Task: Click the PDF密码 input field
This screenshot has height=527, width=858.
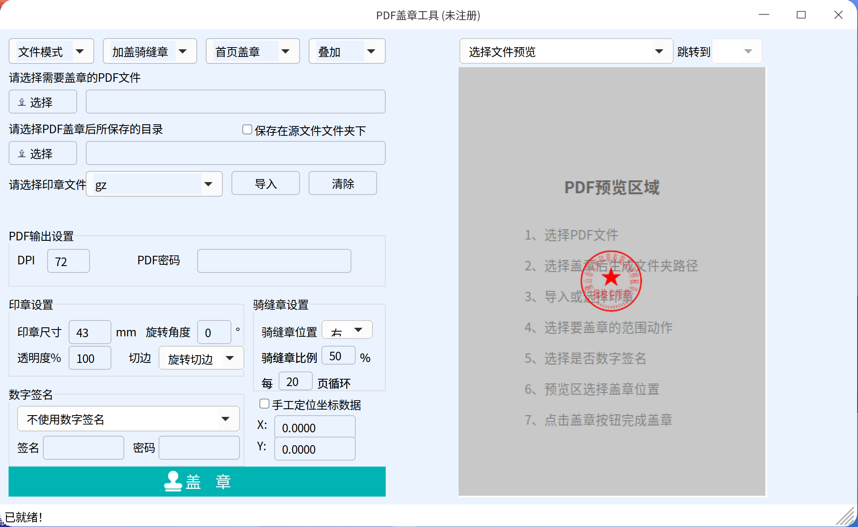Action: pyautogui.click(x=274, y=261)
